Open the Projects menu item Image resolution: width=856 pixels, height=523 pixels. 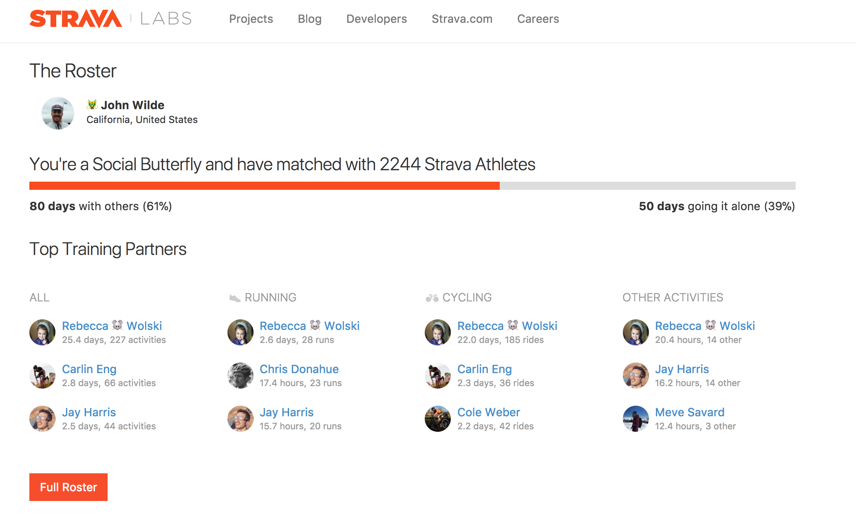[251, 19]
